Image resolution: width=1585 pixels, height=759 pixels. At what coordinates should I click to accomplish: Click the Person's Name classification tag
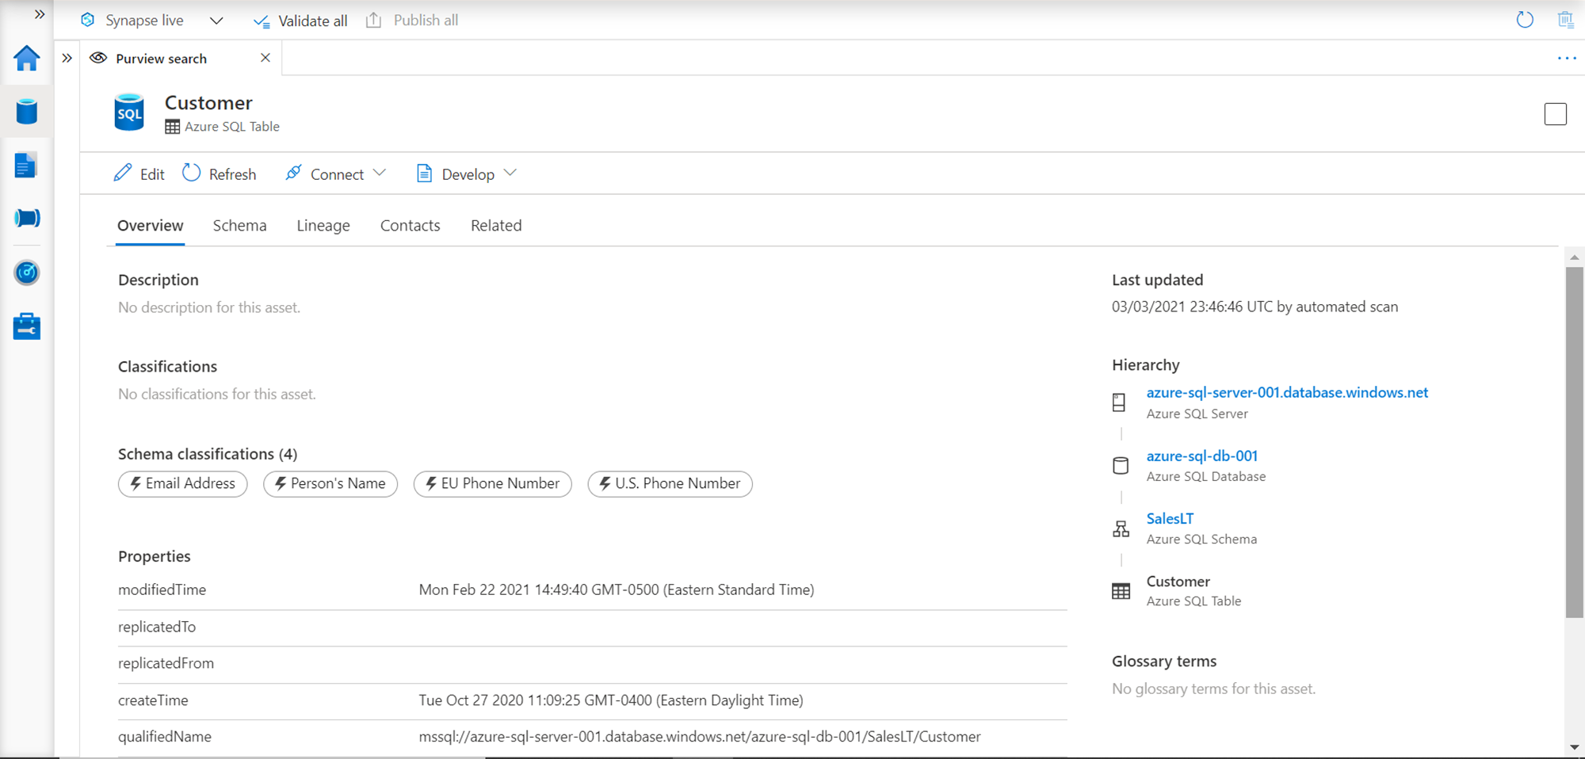[x=330, y=483]
